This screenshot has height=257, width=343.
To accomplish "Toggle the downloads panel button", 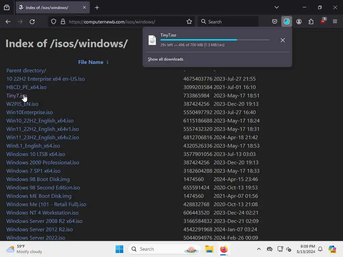I will tap(287, 22).
